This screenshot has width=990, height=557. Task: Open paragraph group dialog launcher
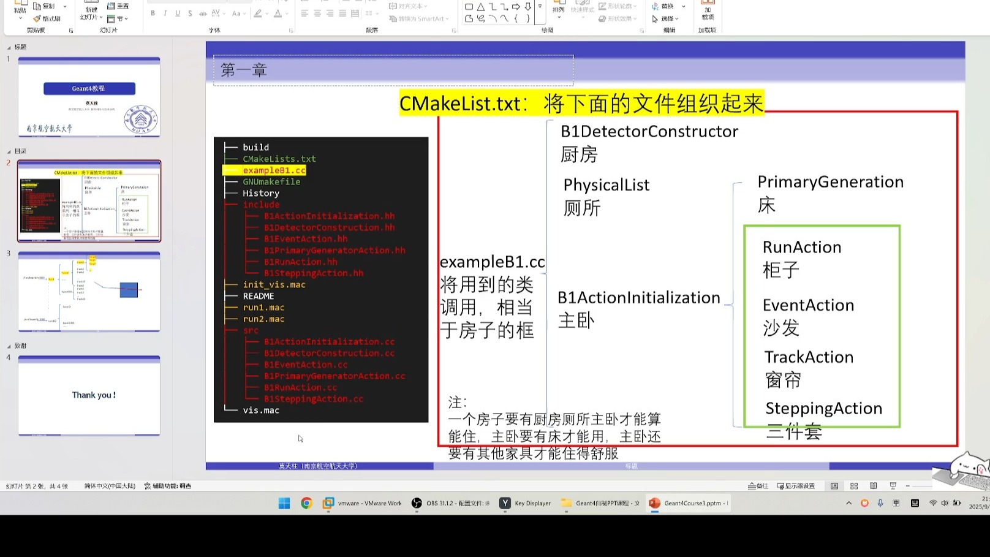[x=454, y=31]
